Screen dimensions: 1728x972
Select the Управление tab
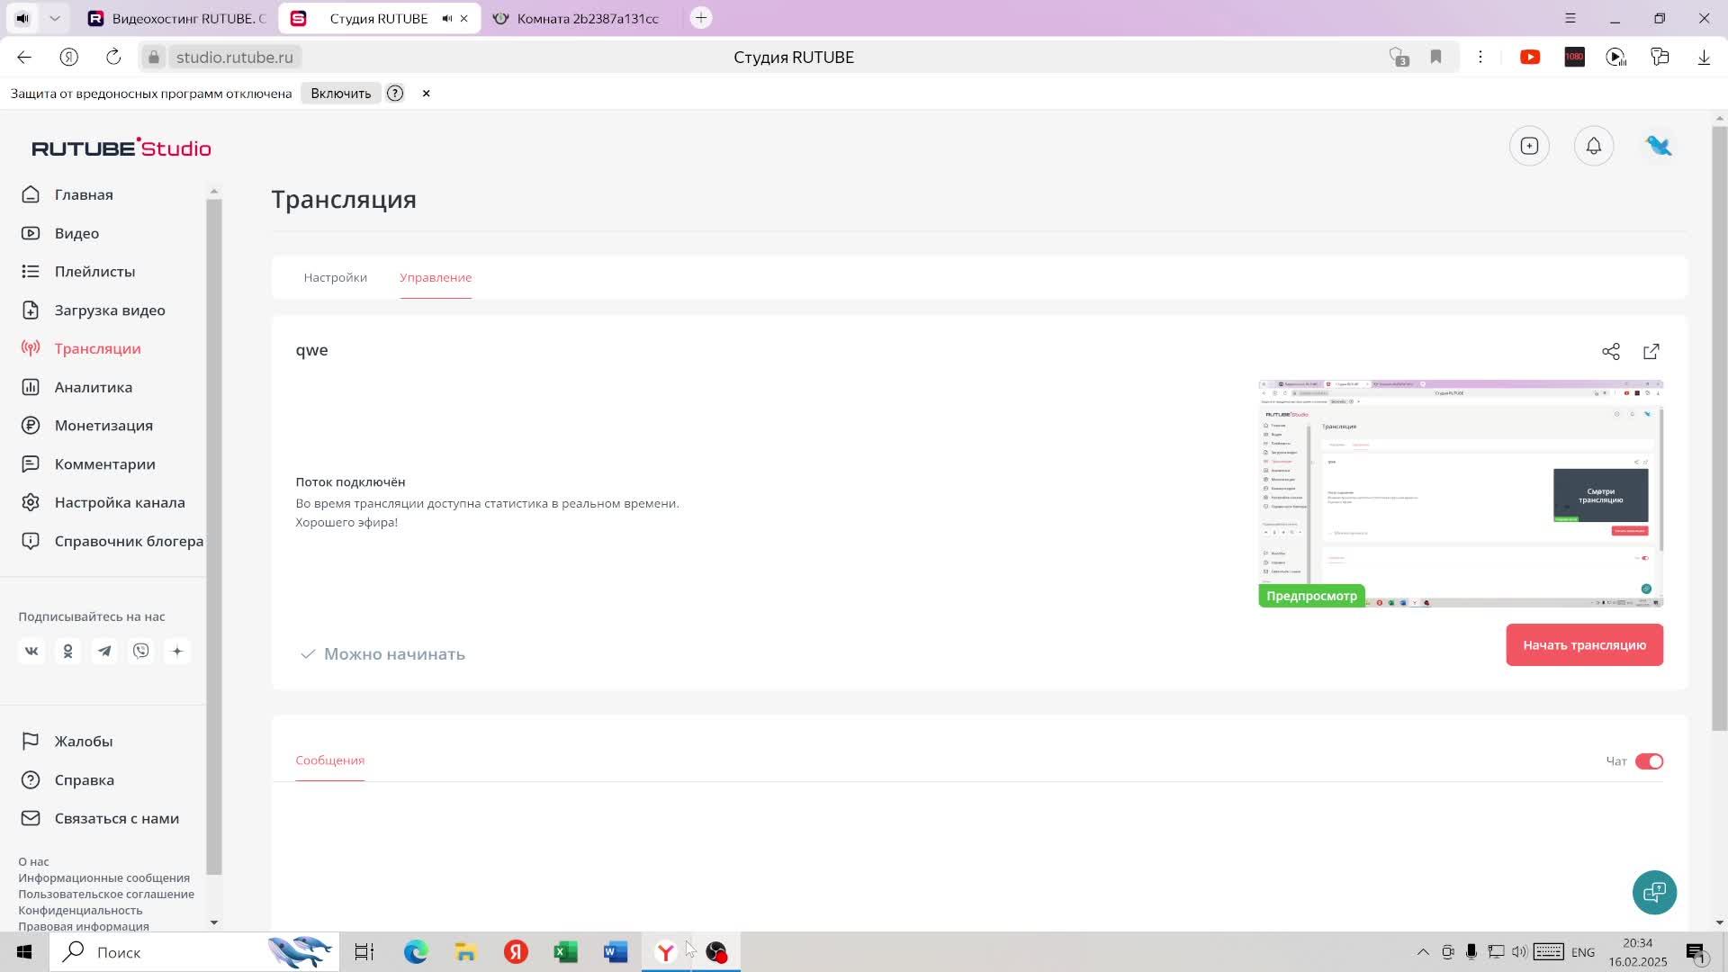(x=436, y=277)
